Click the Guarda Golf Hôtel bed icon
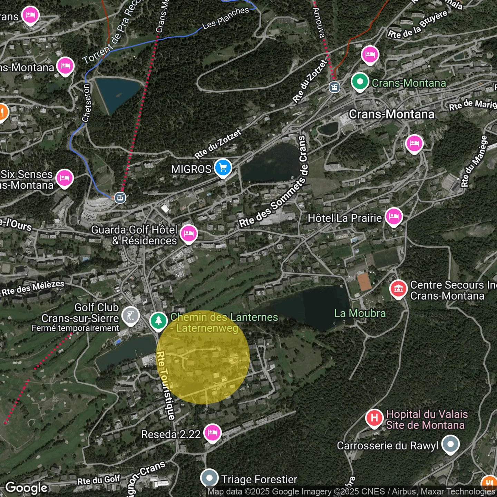 [189, 233]
